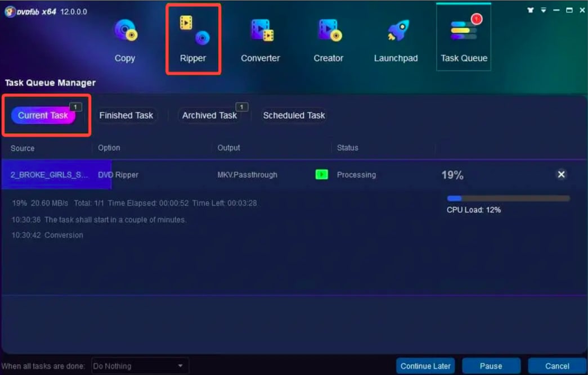The height and width of the screenshot is (375, 588).
Task: Click the green Processing status indicator
Action: (321, 175)
